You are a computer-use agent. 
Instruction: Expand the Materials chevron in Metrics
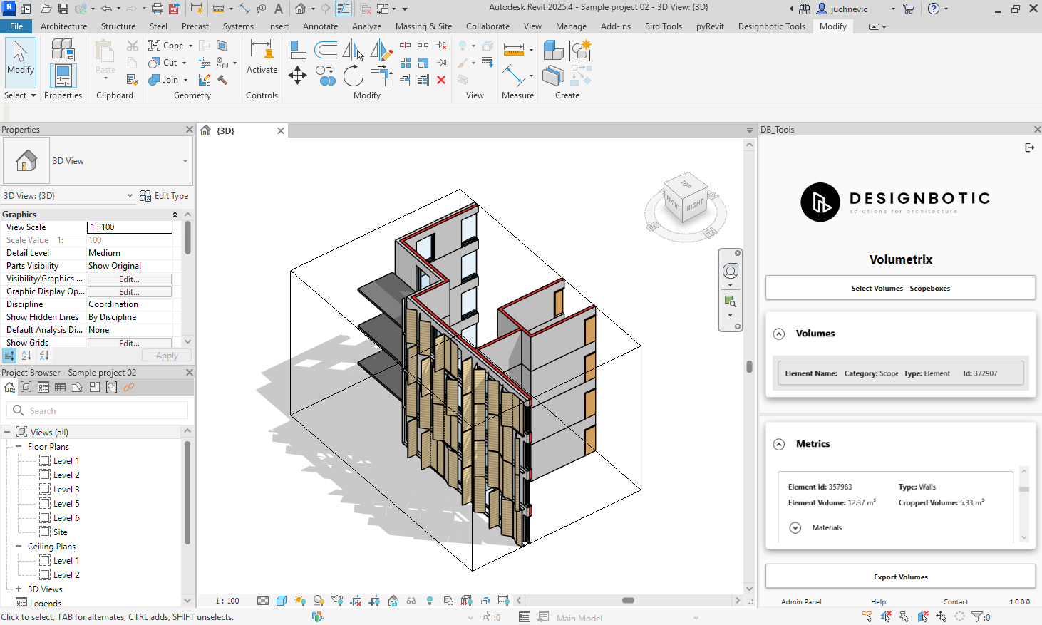click(x=795, y=527)
